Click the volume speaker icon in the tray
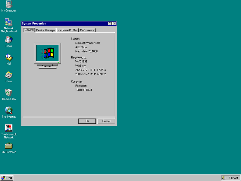Viewport: 241px width, 181px height. (224, 178)
